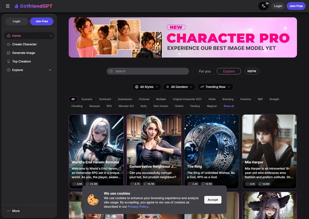Select the Femboy tag filter

pyautogui.click(x=195, y=106)
